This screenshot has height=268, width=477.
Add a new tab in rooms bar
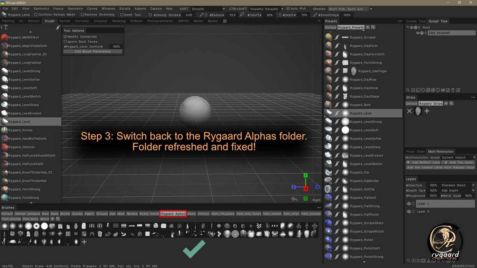pyautogui.click(x=225, y=21)
